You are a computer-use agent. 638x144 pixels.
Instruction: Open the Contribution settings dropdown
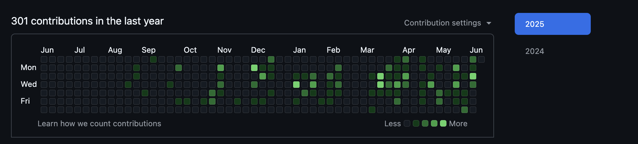click(442, 23)
